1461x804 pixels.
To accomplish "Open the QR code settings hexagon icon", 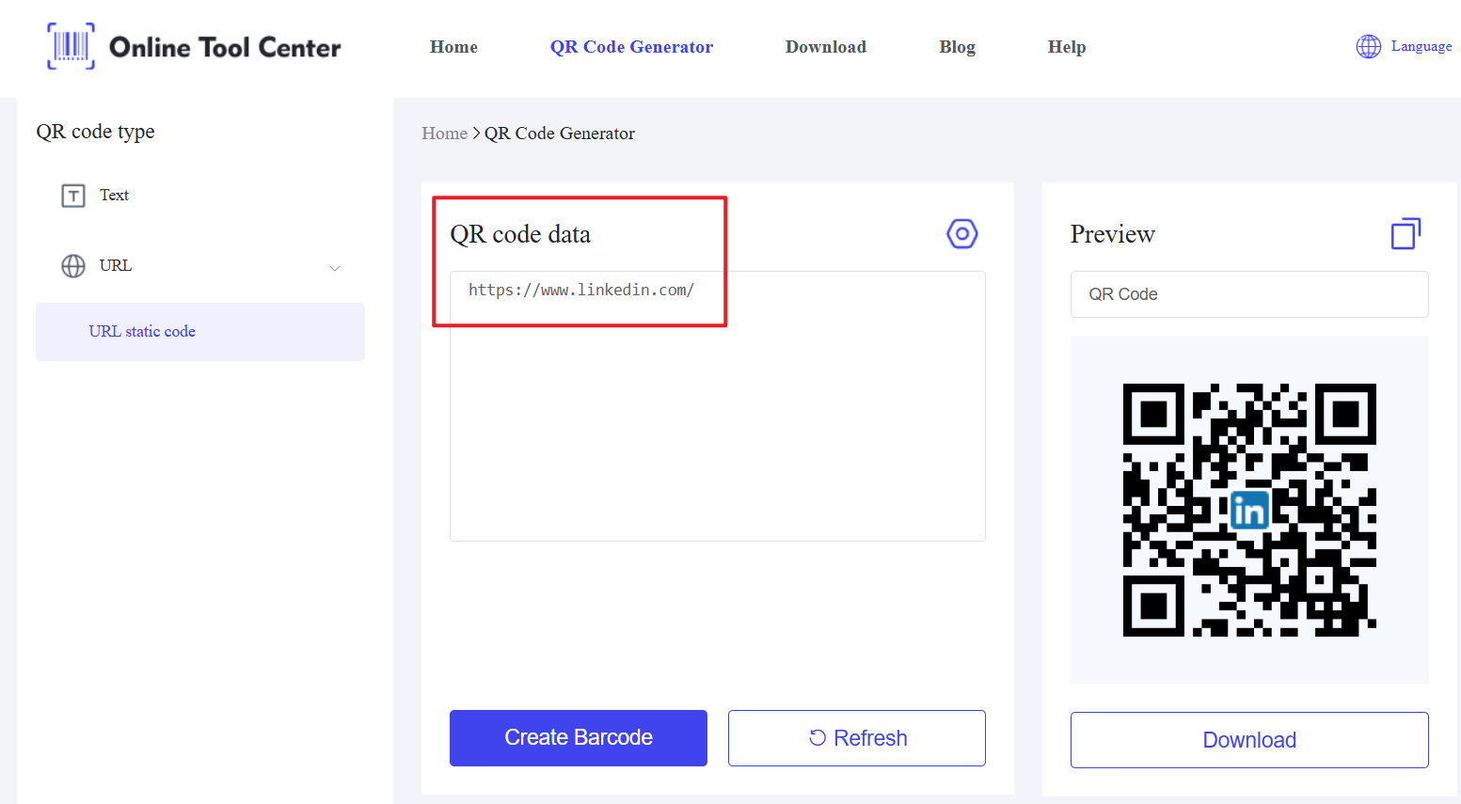I will point(961,233).
